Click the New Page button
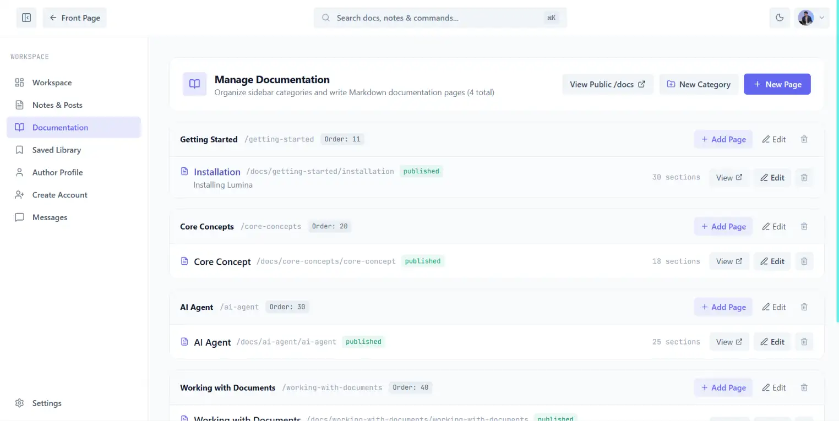The image size is (839, 421). pyautogui.click(x=777, y=84)
